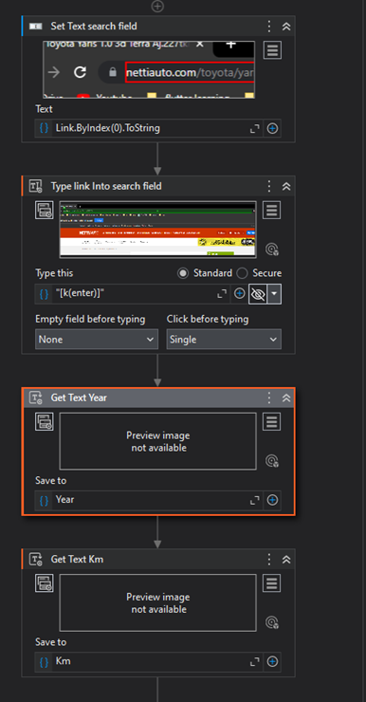366x702 pixels.
Task: Click Type link Into search field activity icon
Action: pos(35,186)
